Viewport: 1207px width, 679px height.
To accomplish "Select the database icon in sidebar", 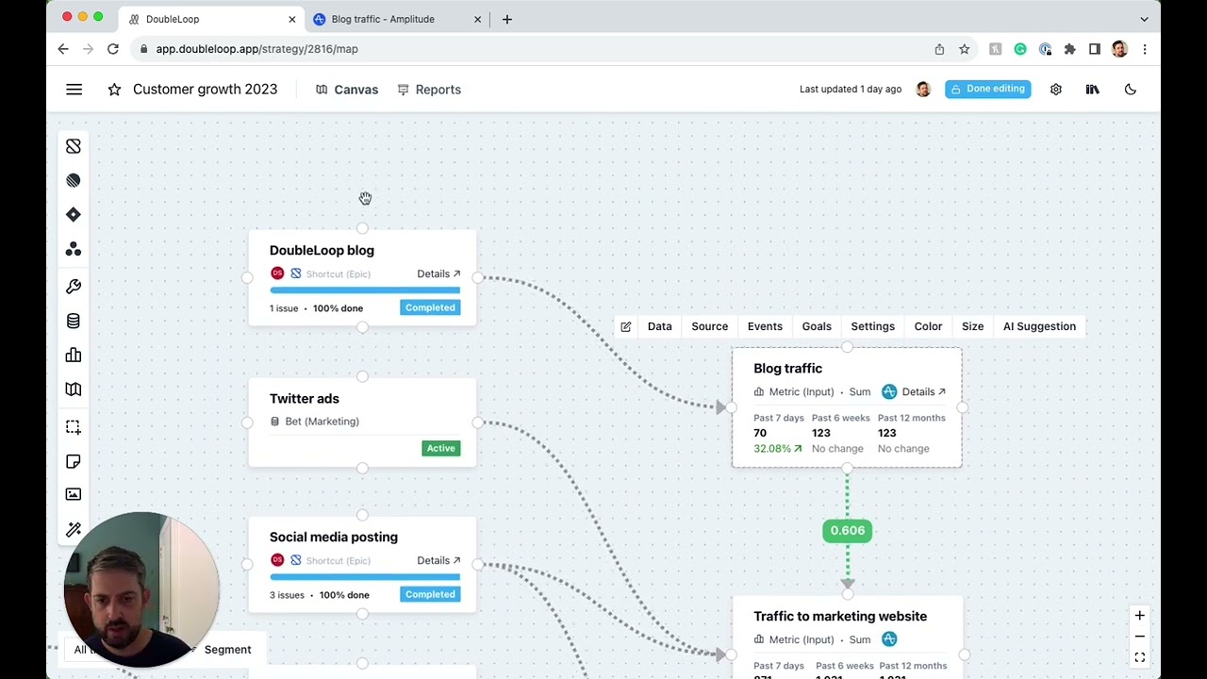I will tap(74, 321).
